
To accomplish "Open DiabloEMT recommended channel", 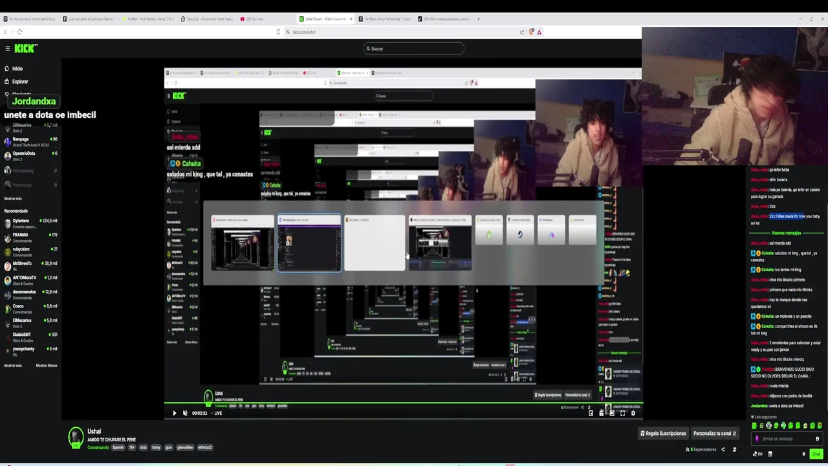I will 30,337.
